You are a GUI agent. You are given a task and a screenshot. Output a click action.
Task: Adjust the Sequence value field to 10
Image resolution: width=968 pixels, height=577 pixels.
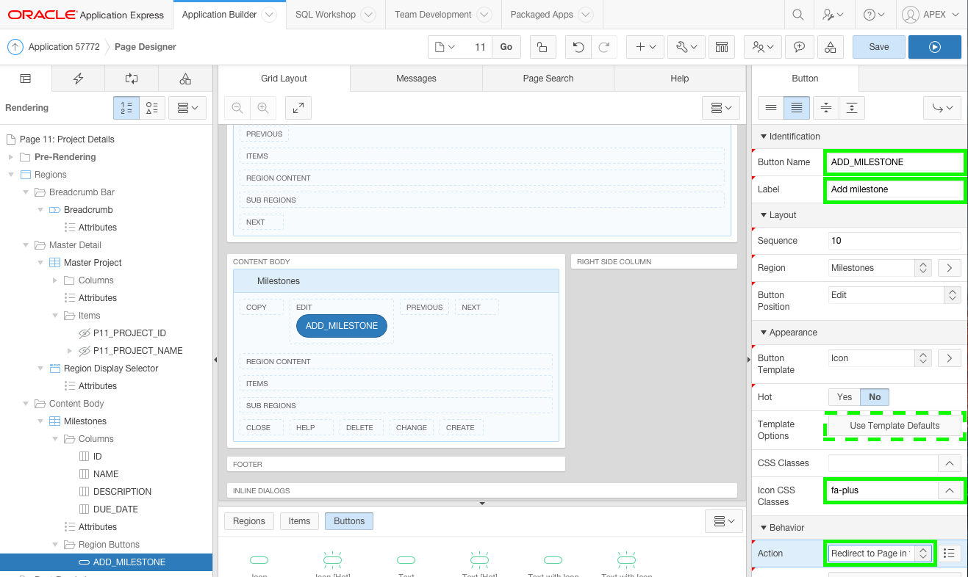894,240
